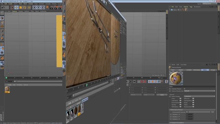Click the Go to End playback button
This screenshot has height=124, width=220.
point(134,81)
